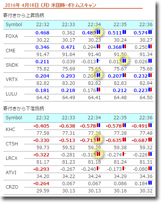Select the candle icon next to CME 0.250

click(150, 46)
